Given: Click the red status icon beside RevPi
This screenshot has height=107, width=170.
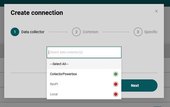Looking at the screenshot, I should (x=115, y=84).
